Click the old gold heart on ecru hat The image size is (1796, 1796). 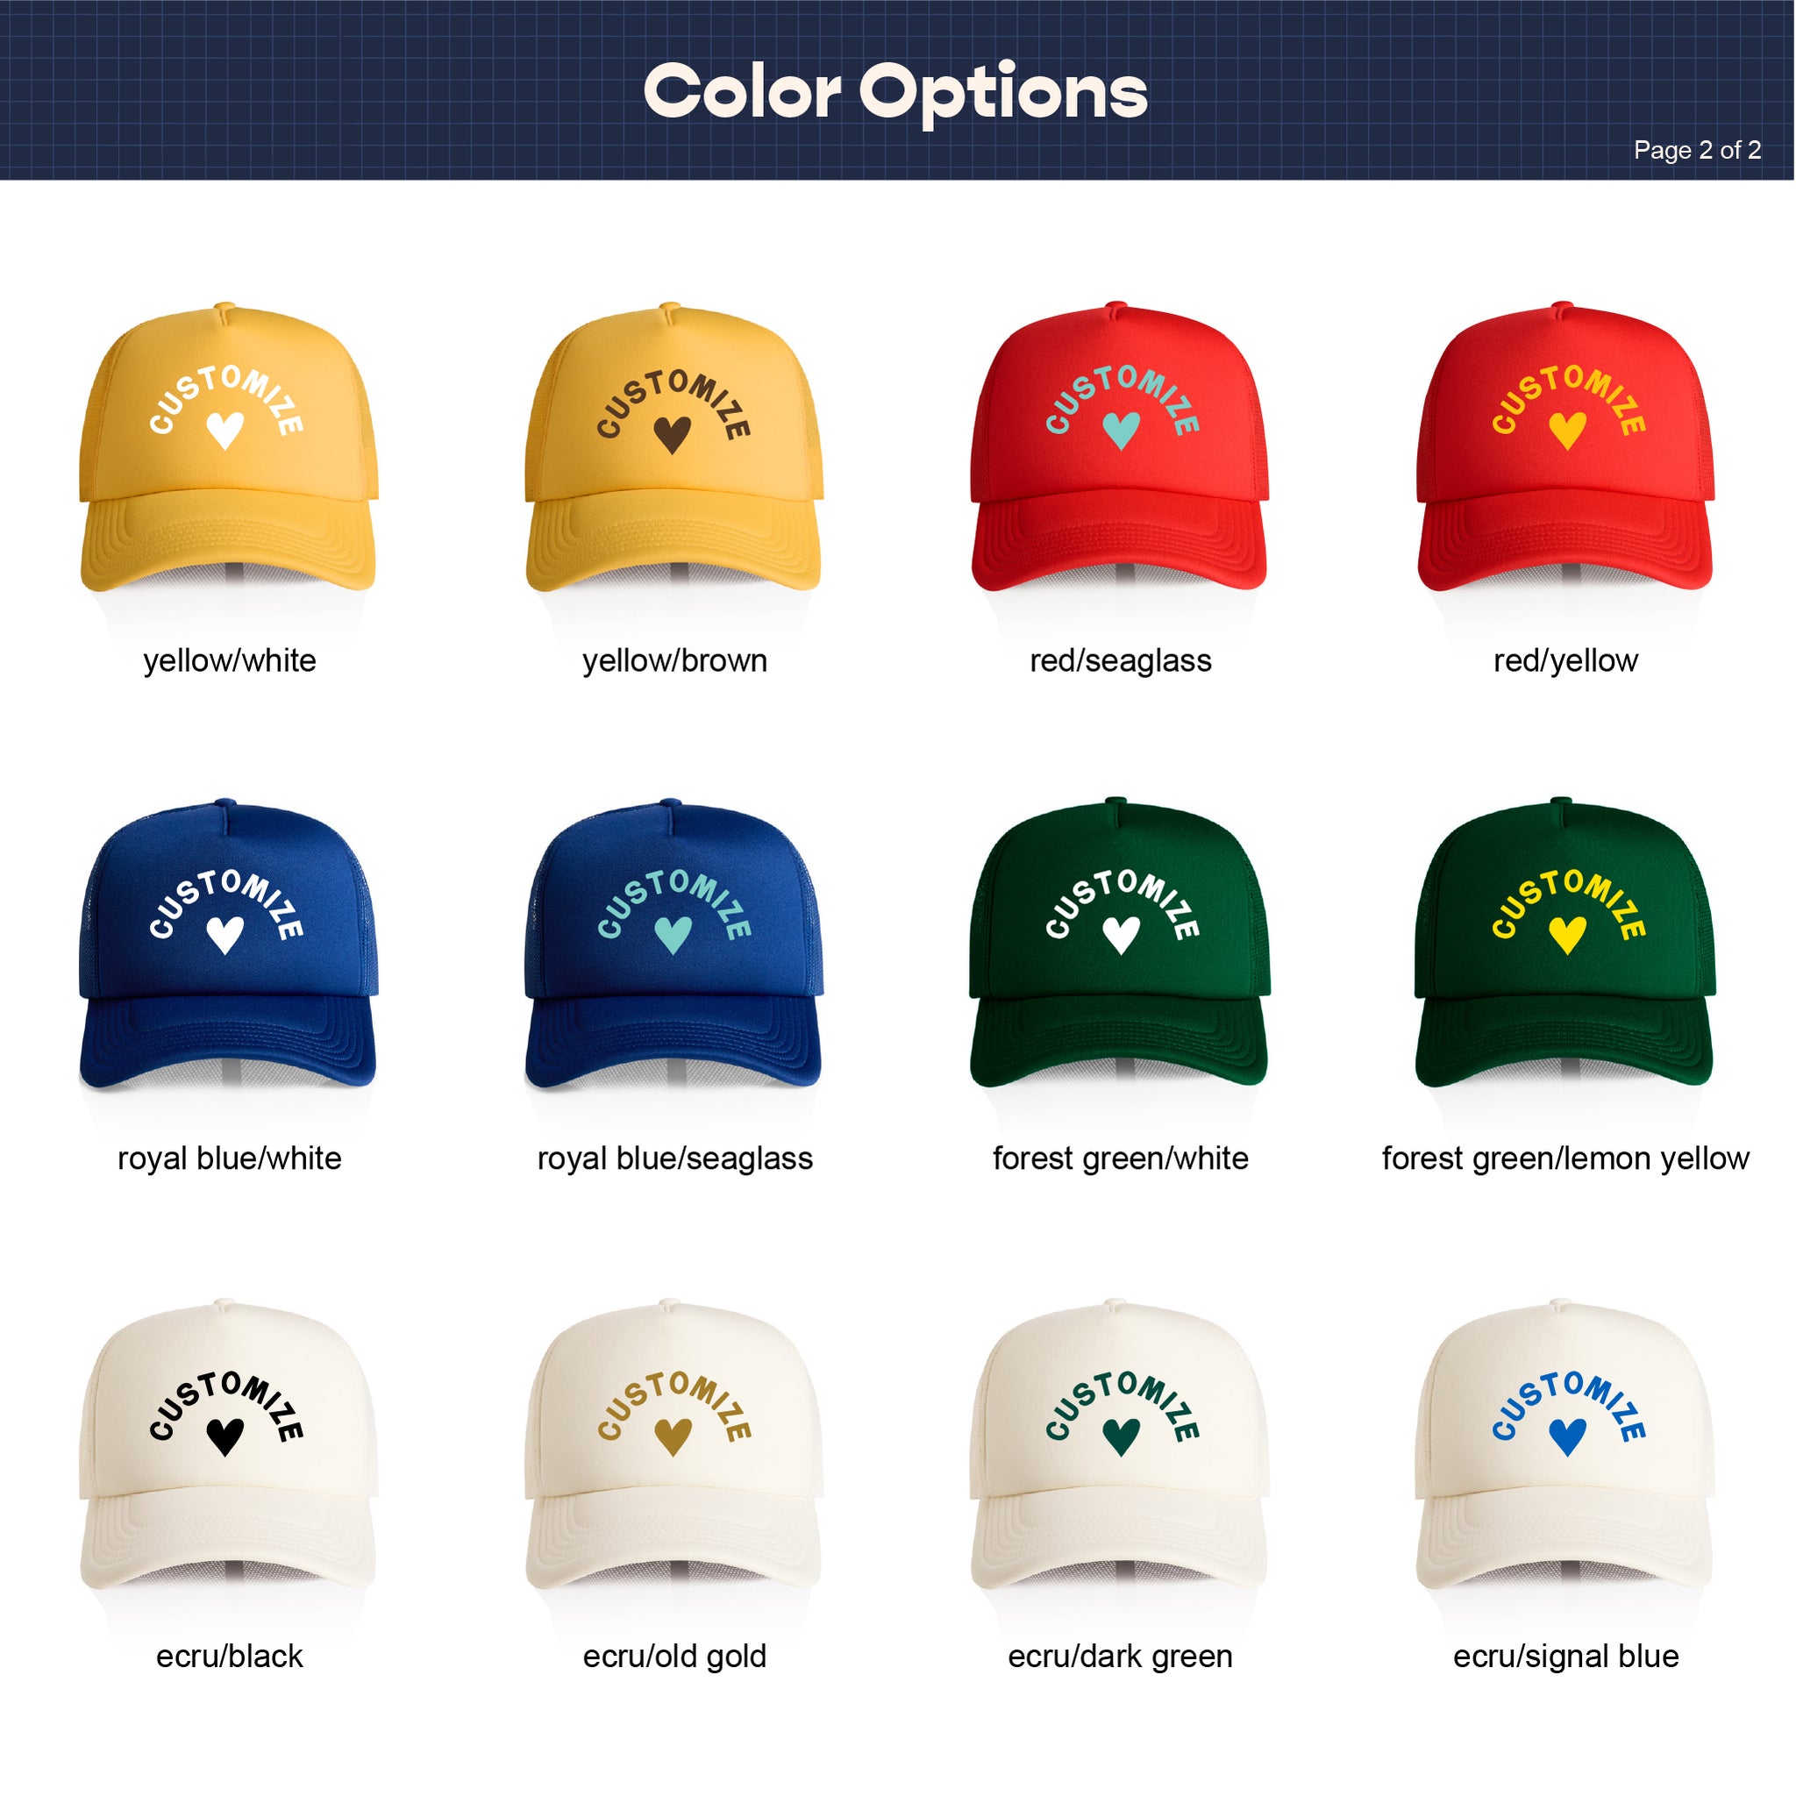(x=673, y=1437)
